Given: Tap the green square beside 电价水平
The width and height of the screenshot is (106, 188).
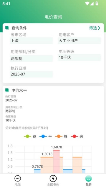Looking at the screenshot, I should point(7,90).
